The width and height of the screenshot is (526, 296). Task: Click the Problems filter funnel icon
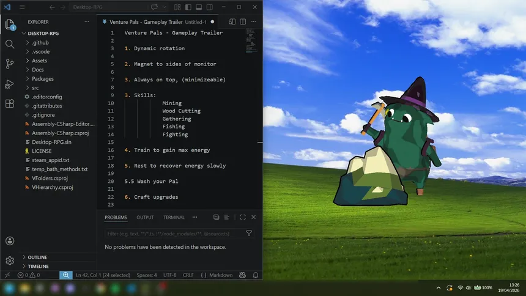(x=249, y=233)
